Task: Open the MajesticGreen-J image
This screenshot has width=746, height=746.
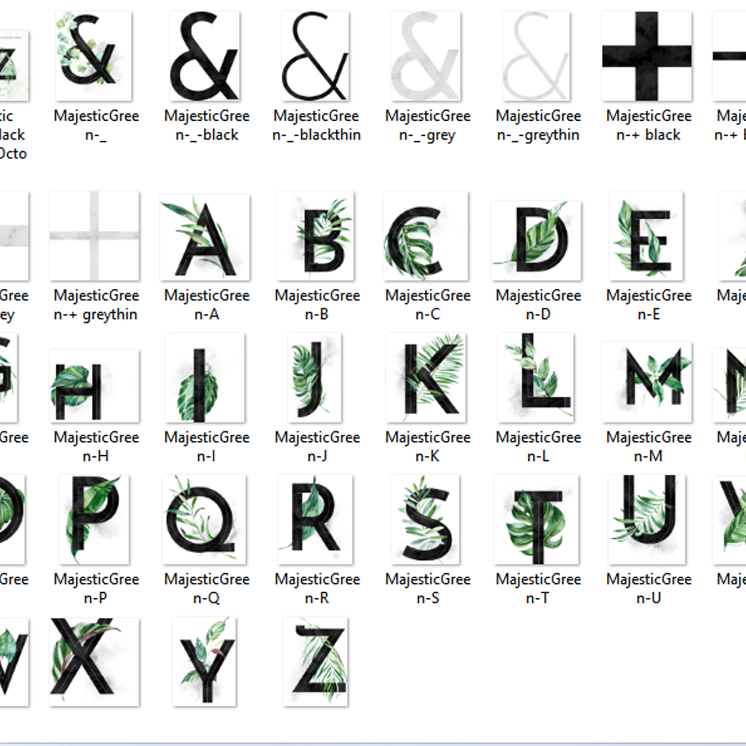Action: 316,379
